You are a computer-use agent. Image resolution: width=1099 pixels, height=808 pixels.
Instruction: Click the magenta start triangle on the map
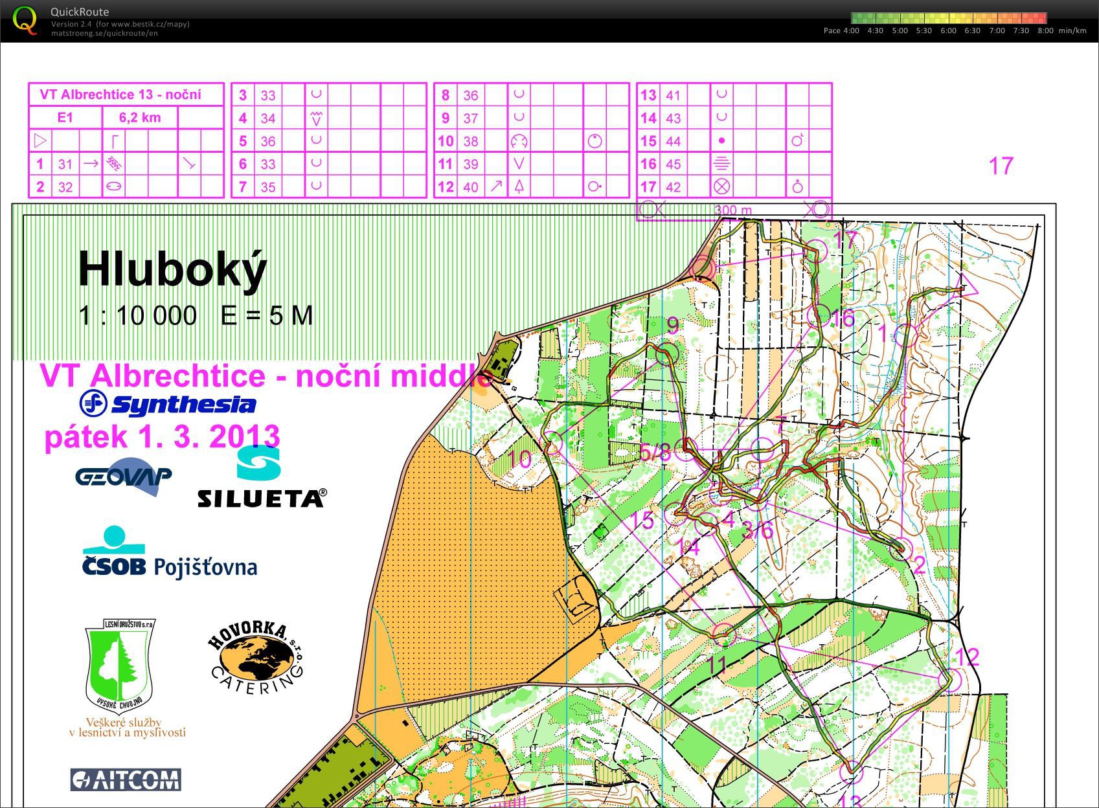point(966,287)
